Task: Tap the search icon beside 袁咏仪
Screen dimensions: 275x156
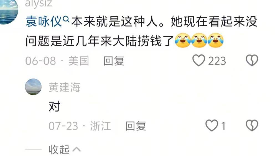Action: pyautogui.click(x=66, y=19)
